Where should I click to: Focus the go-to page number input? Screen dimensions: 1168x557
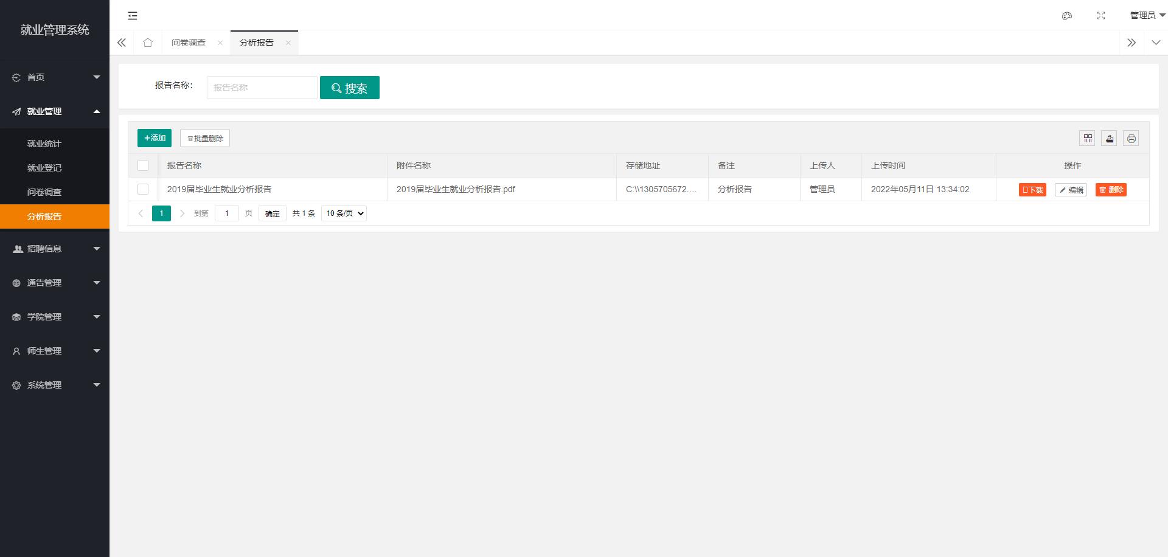coord(227,213)
